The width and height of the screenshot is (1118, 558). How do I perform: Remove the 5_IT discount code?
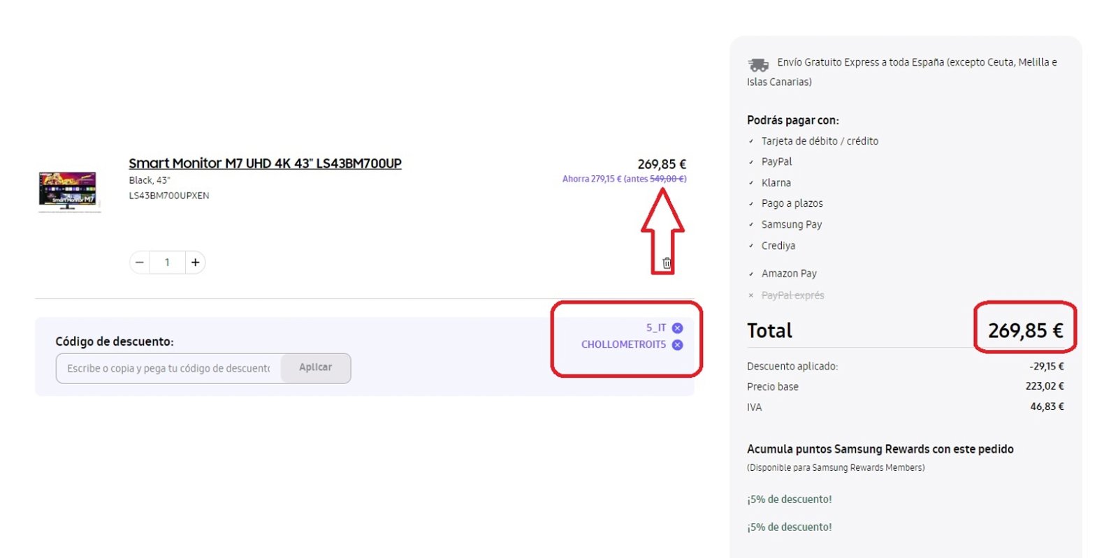click(x=677, y=328)
